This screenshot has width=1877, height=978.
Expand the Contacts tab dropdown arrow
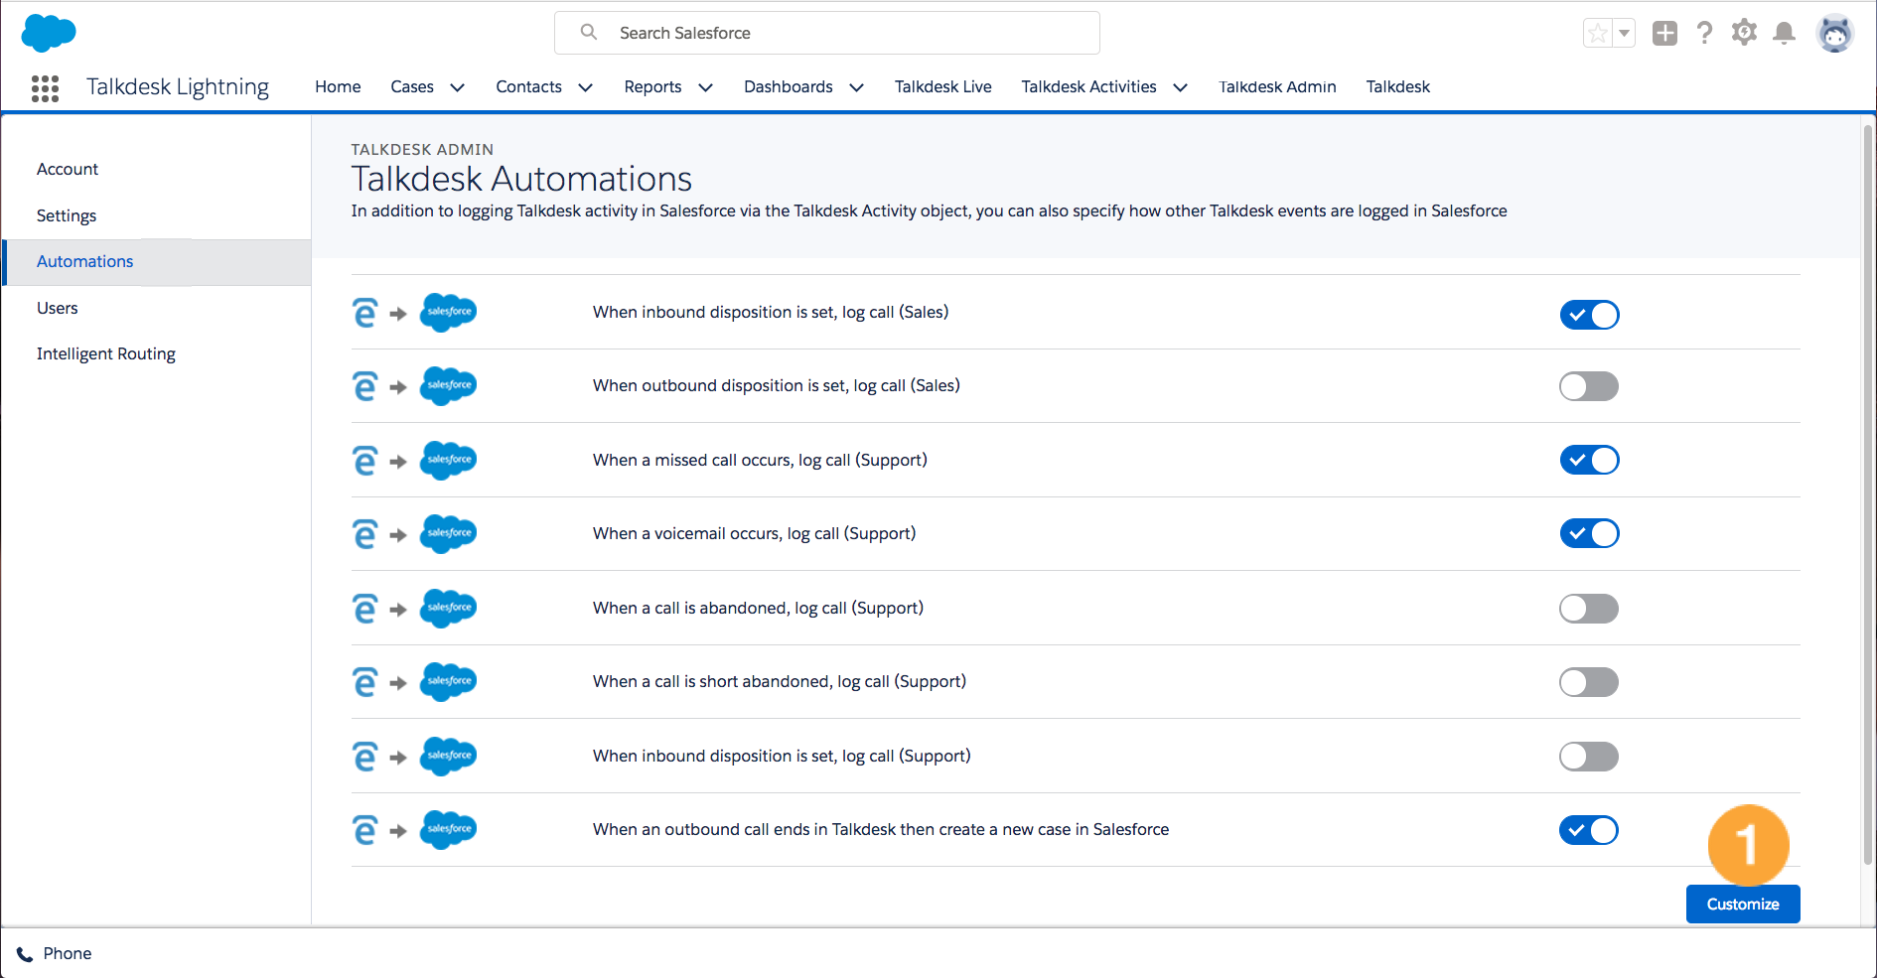586,87
